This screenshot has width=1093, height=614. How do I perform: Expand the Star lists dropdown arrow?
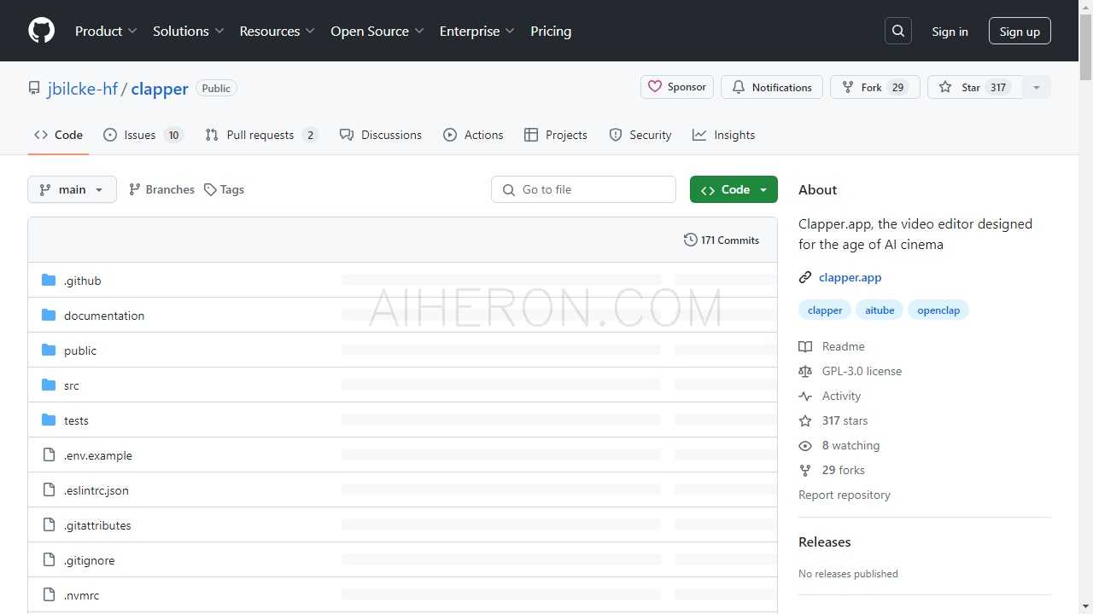tap(1037, 87)
